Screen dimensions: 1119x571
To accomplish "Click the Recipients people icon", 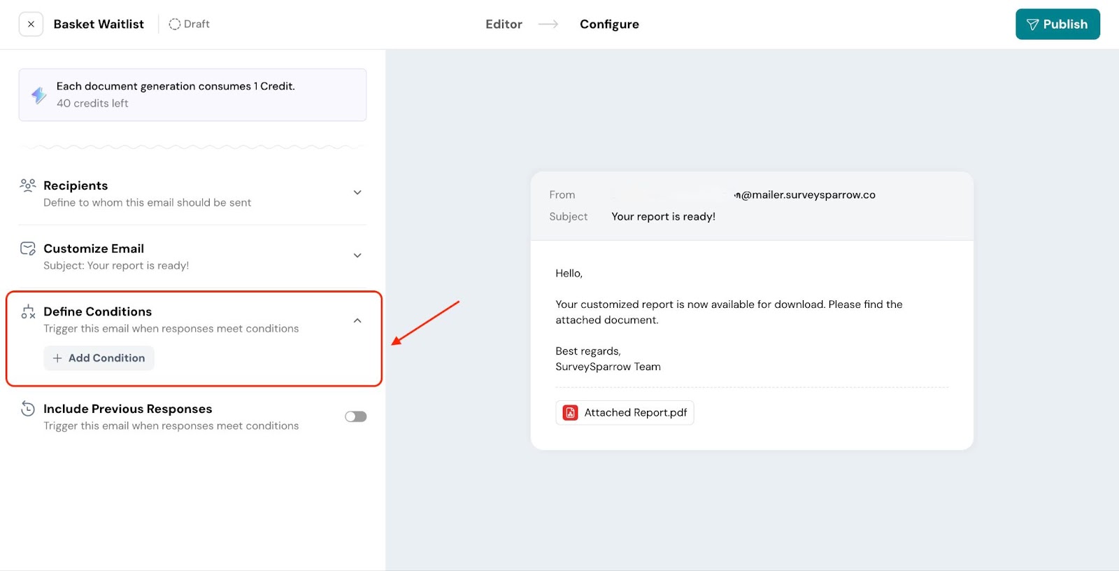I will point(28,185).
